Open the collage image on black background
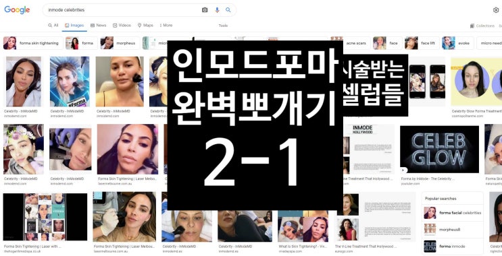Viewport: 502px width, 256px height. (45, 217)
